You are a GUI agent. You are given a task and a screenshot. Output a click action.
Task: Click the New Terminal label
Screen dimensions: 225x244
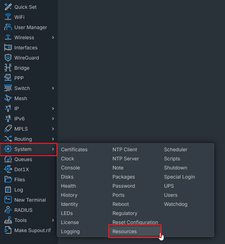pos(30,200)
